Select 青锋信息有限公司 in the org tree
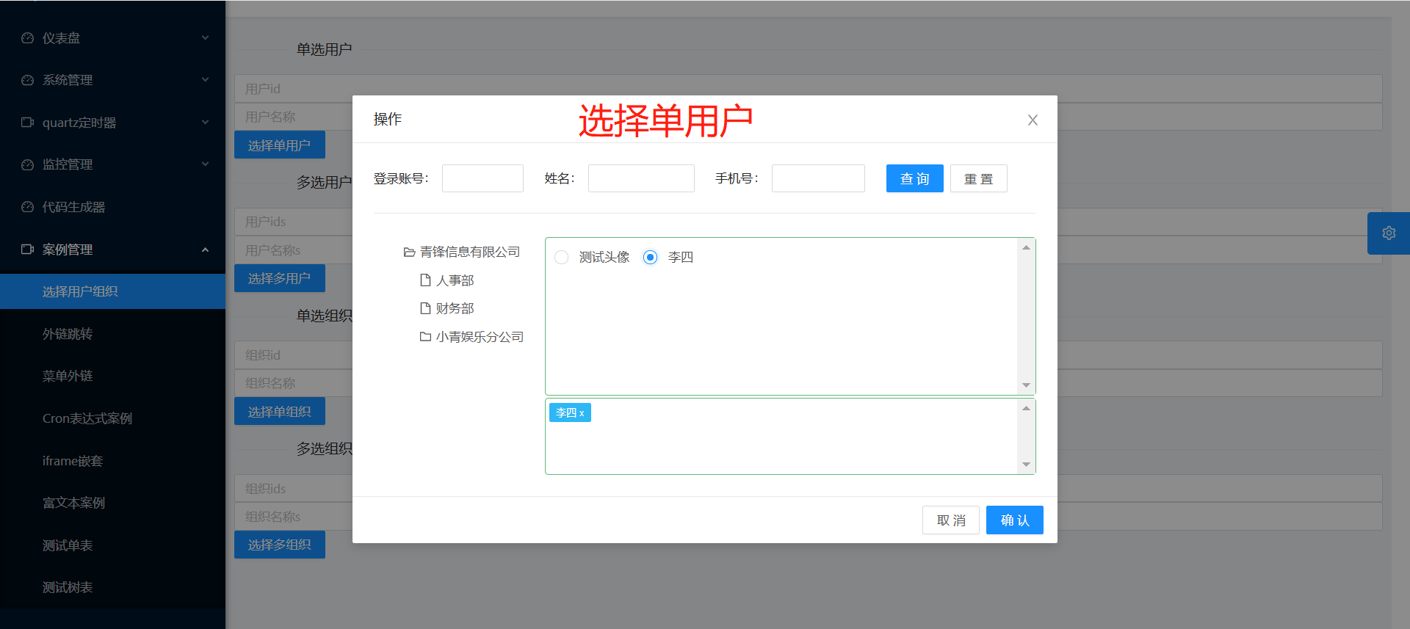The height and width of the screenshot is (629, 1410). tap(470, 252)
